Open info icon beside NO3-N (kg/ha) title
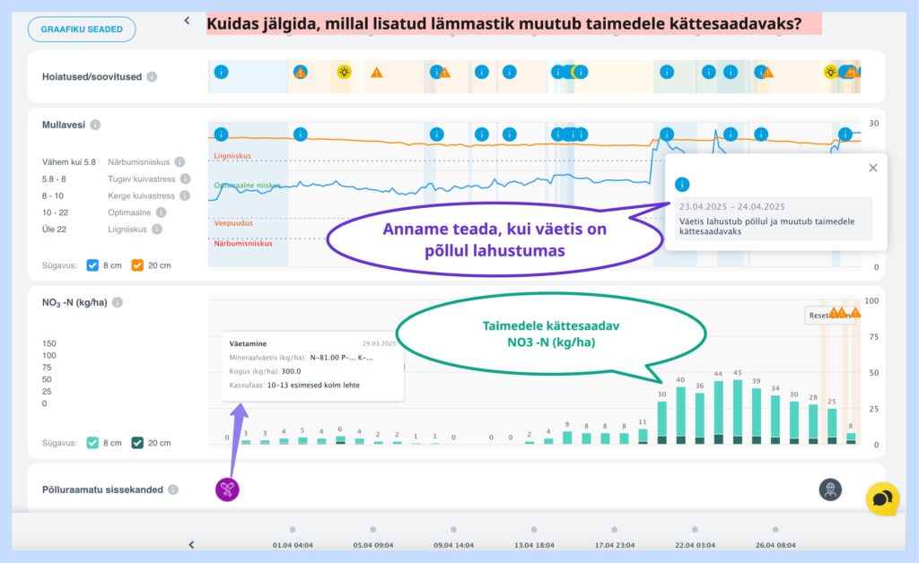919x563 pixels. [x=118, y=303]
